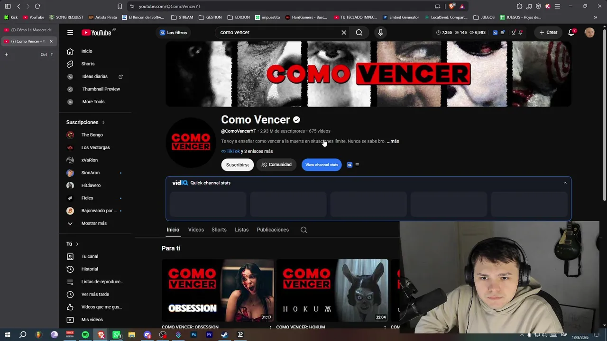Open WhatsApp from the taskbar

coord(116,335)
